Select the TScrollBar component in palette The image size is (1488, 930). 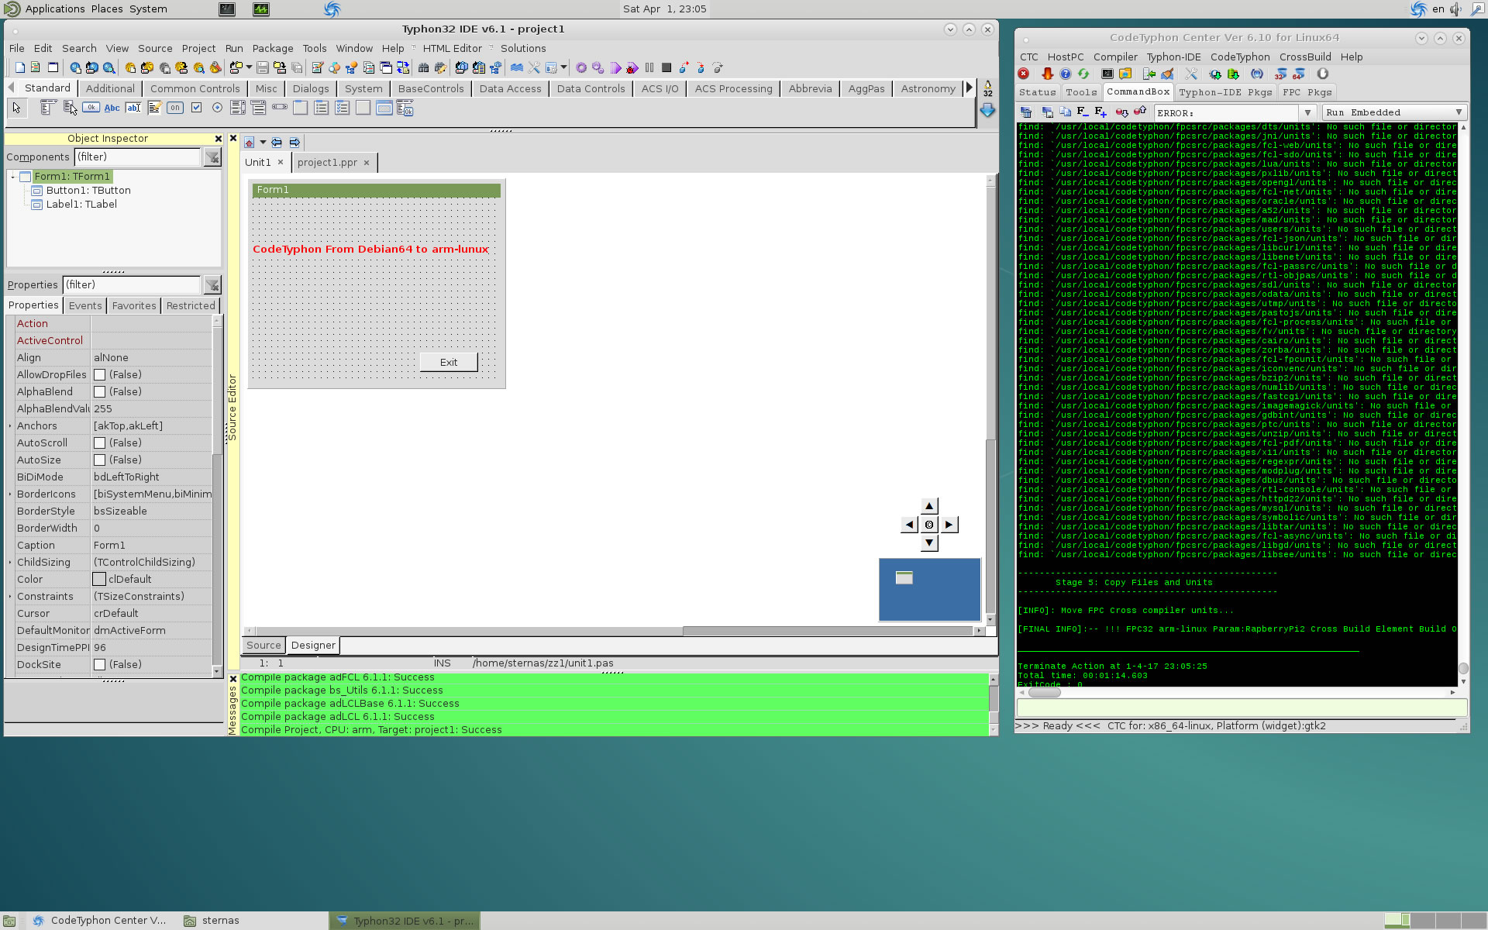click(x=279, y=107)
